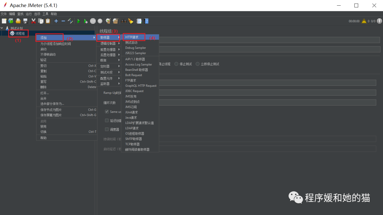Expand the 逻辑控制器 submenu

[x=109, y=44]
